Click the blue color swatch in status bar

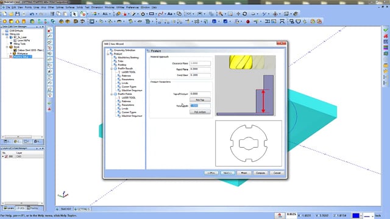(356, 215)
